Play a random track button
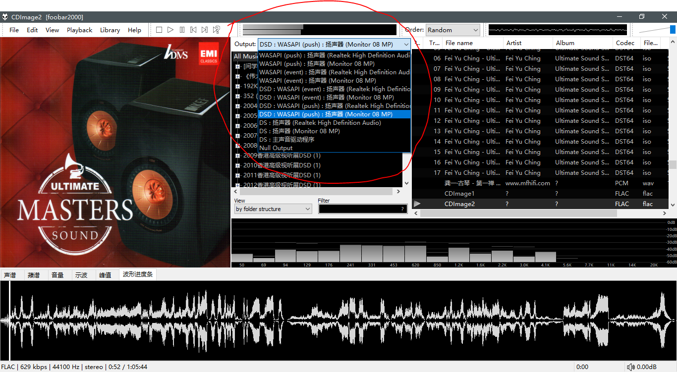 [217, 30]
